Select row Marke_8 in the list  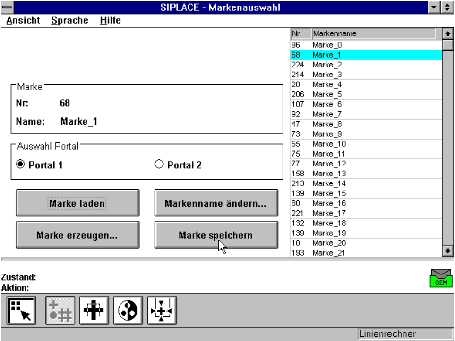point(366,124)
